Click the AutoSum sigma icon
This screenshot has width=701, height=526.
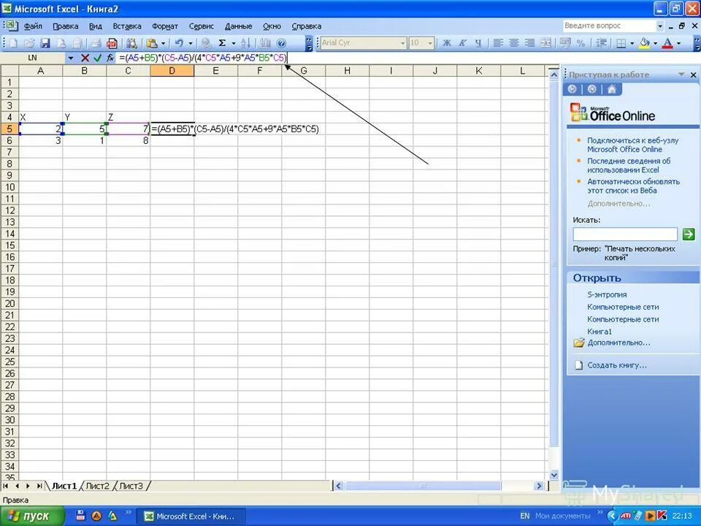222,43
